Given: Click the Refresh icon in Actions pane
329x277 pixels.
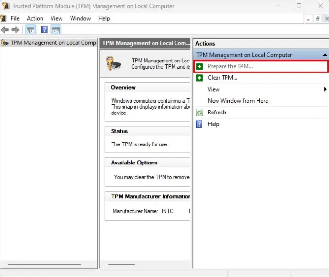Looking at the screenshot, I should 199,113.
